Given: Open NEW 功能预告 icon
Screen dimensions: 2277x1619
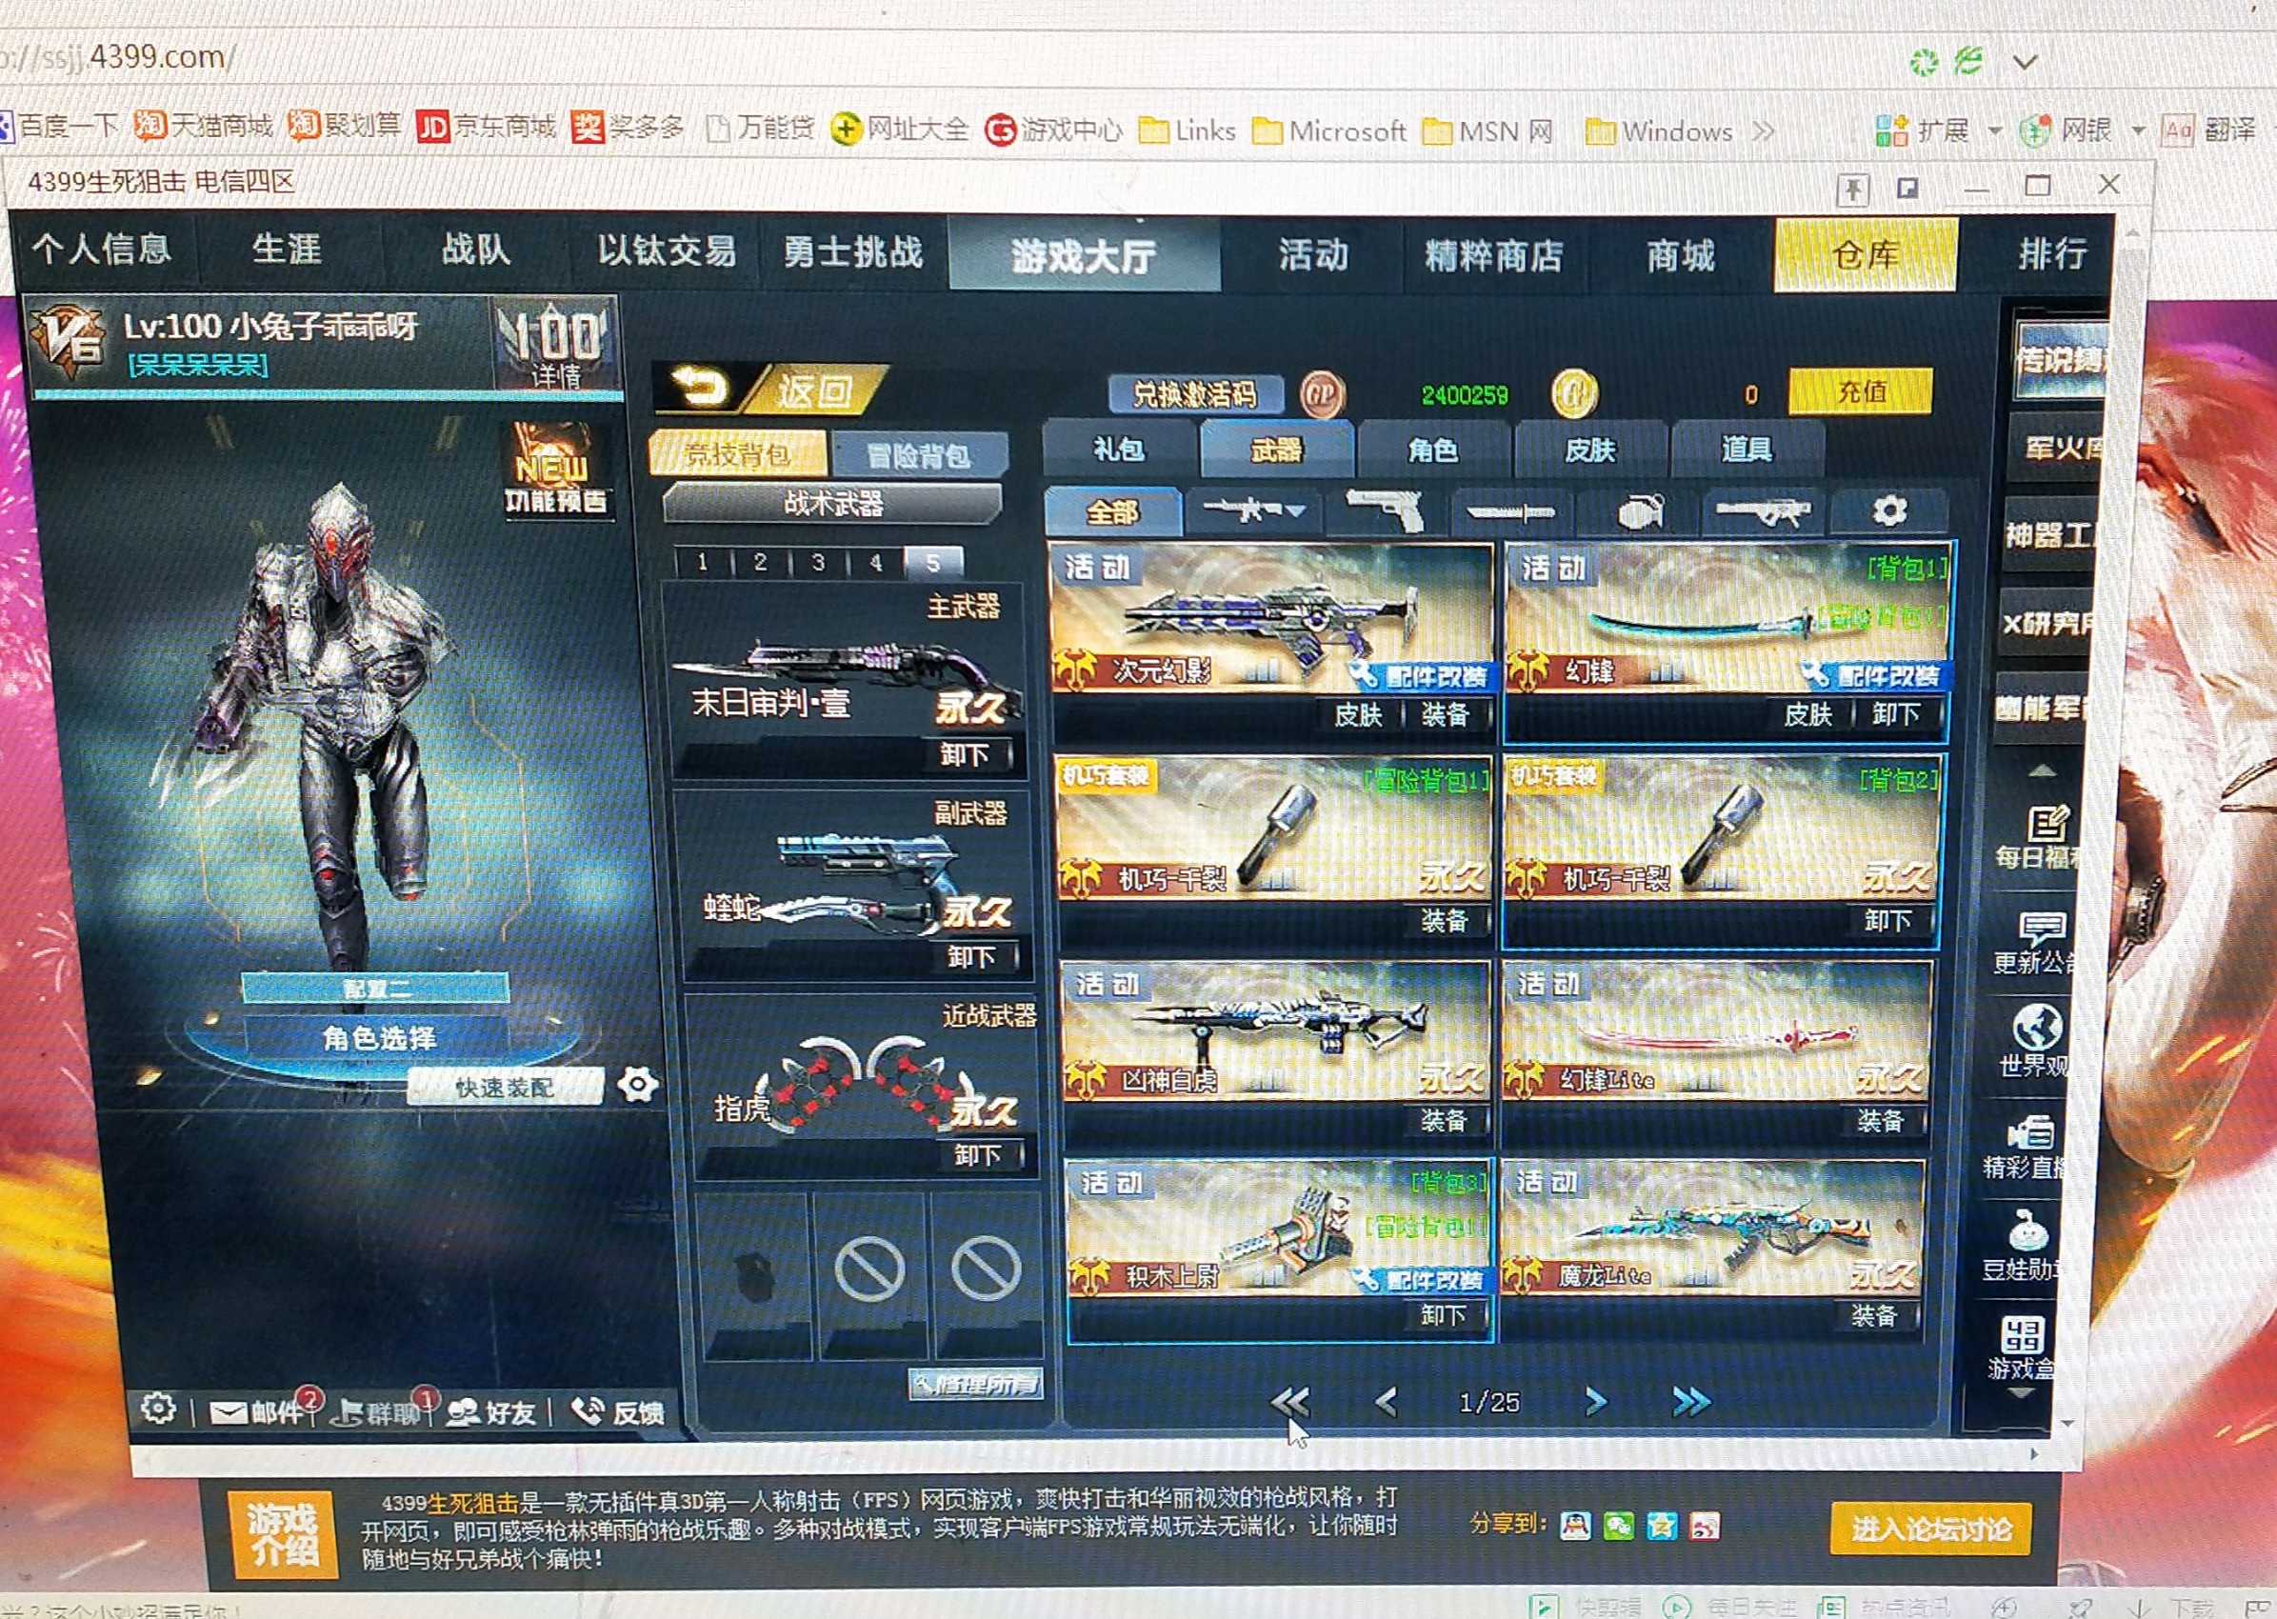Looking at the screenshot, I should (554, 470).
